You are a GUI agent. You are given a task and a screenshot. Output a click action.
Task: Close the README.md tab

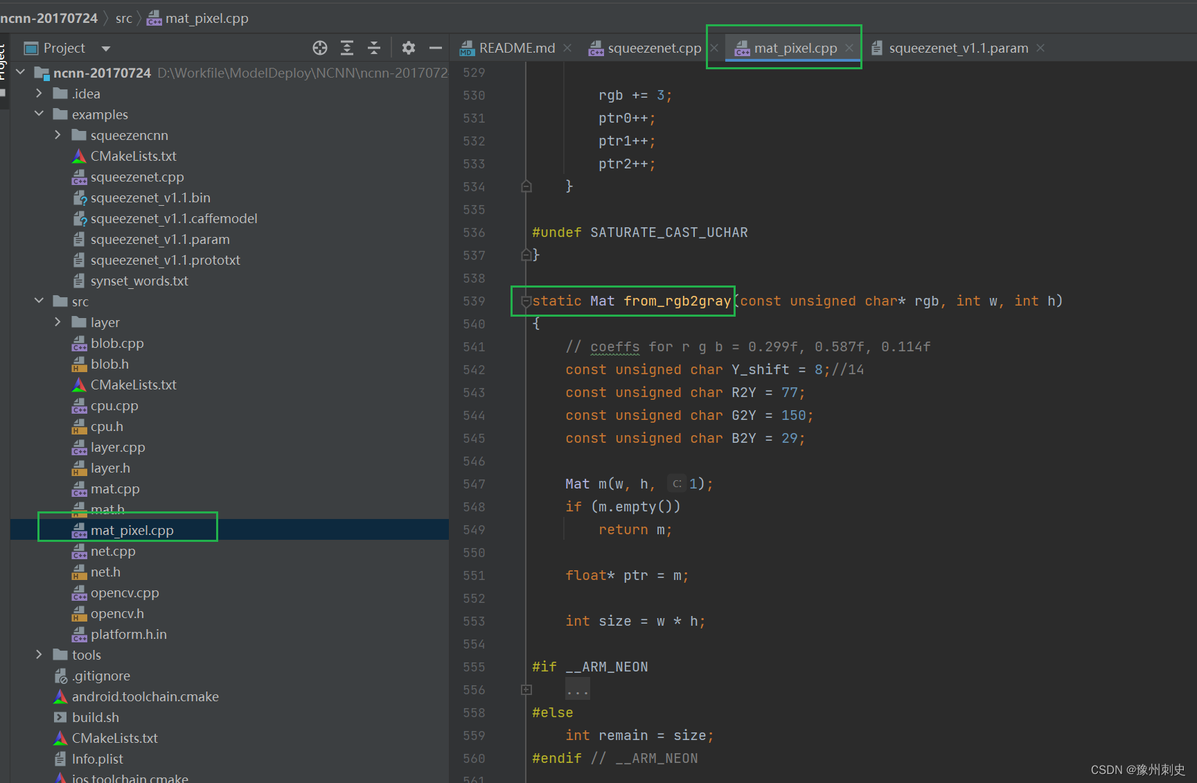point(567,48)
